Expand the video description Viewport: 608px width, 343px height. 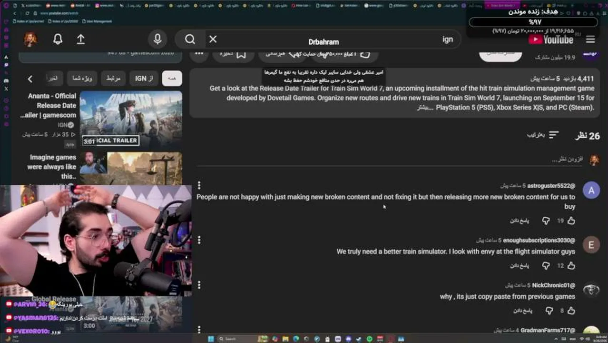tap(425, 108)
